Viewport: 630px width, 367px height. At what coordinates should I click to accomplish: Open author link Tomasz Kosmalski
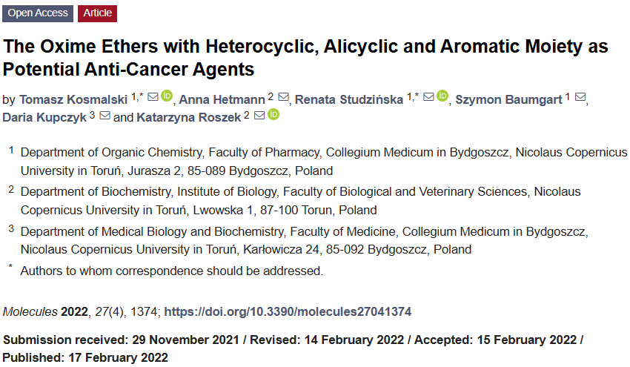[x=73, y=99]
